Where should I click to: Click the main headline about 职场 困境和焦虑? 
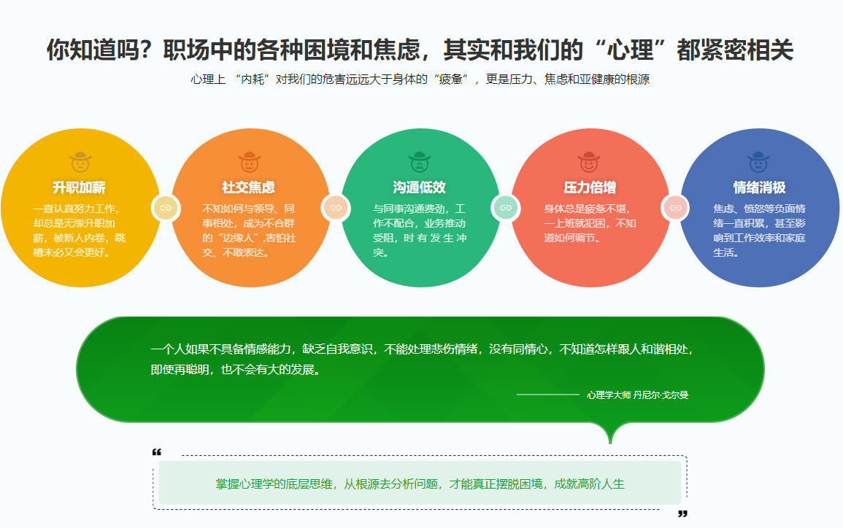tap(420, 50)
